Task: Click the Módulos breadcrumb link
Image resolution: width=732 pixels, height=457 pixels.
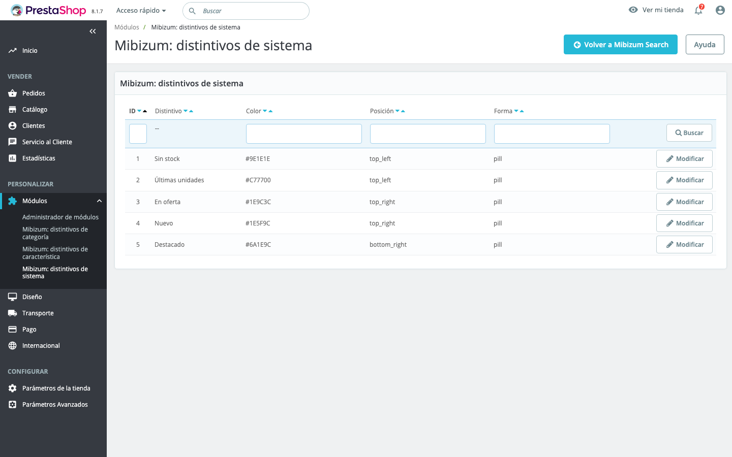Action: 127,27
